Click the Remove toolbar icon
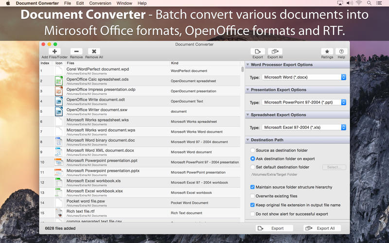Image resolution: width=389 pixels, height=243 pixels. pyautogui.click(x=76, y=52)
